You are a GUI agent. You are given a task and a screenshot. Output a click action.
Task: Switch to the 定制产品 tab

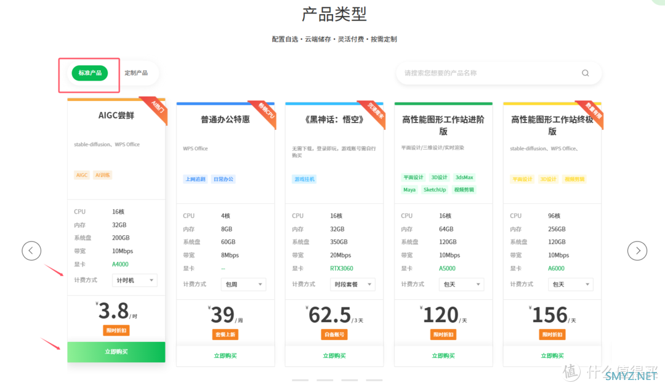coord(136,73)
